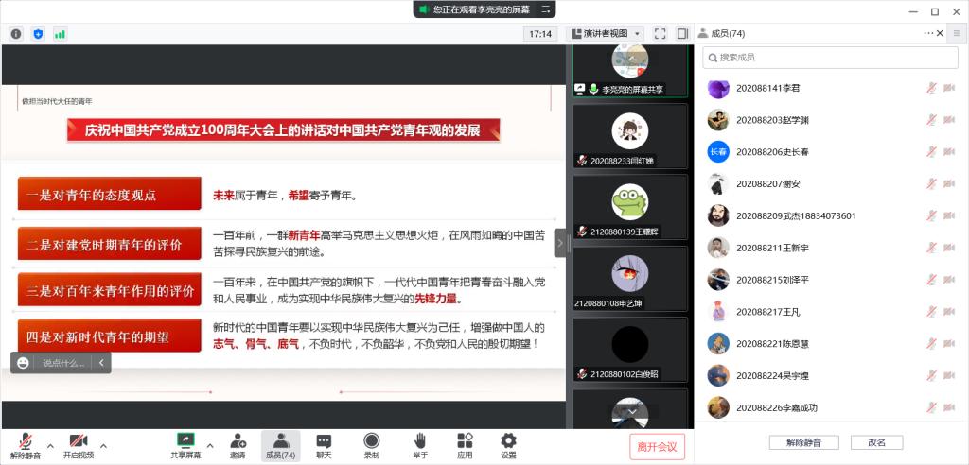Viewport: 969px width, 465px height.
Task: Move the video thumbnails up with the top chevron
Action: point(631,58)
